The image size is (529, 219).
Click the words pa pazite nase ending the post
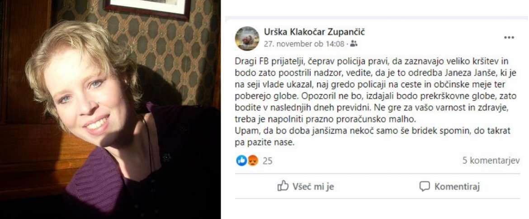point(265,143)
